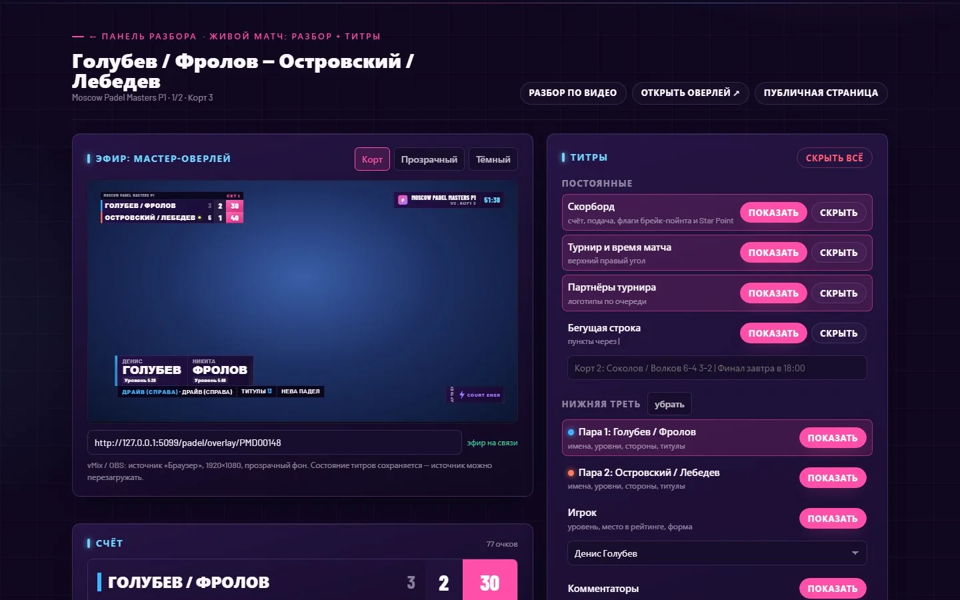The width and height of the screenshot is (960, 600).
Task: Click the set score '3' in Счёт panel
Action: (x=411, y=583)
